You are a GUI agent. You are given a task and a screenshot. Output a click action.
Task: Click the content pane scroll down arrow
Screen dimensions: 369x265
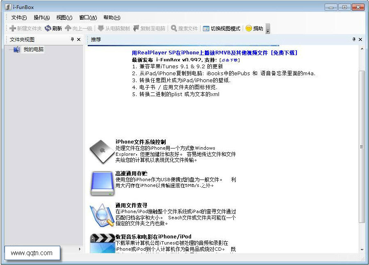362,249
